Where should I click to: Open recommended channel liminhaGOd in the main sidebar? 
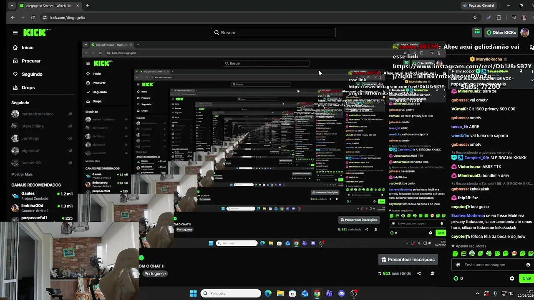click(42, 208)
